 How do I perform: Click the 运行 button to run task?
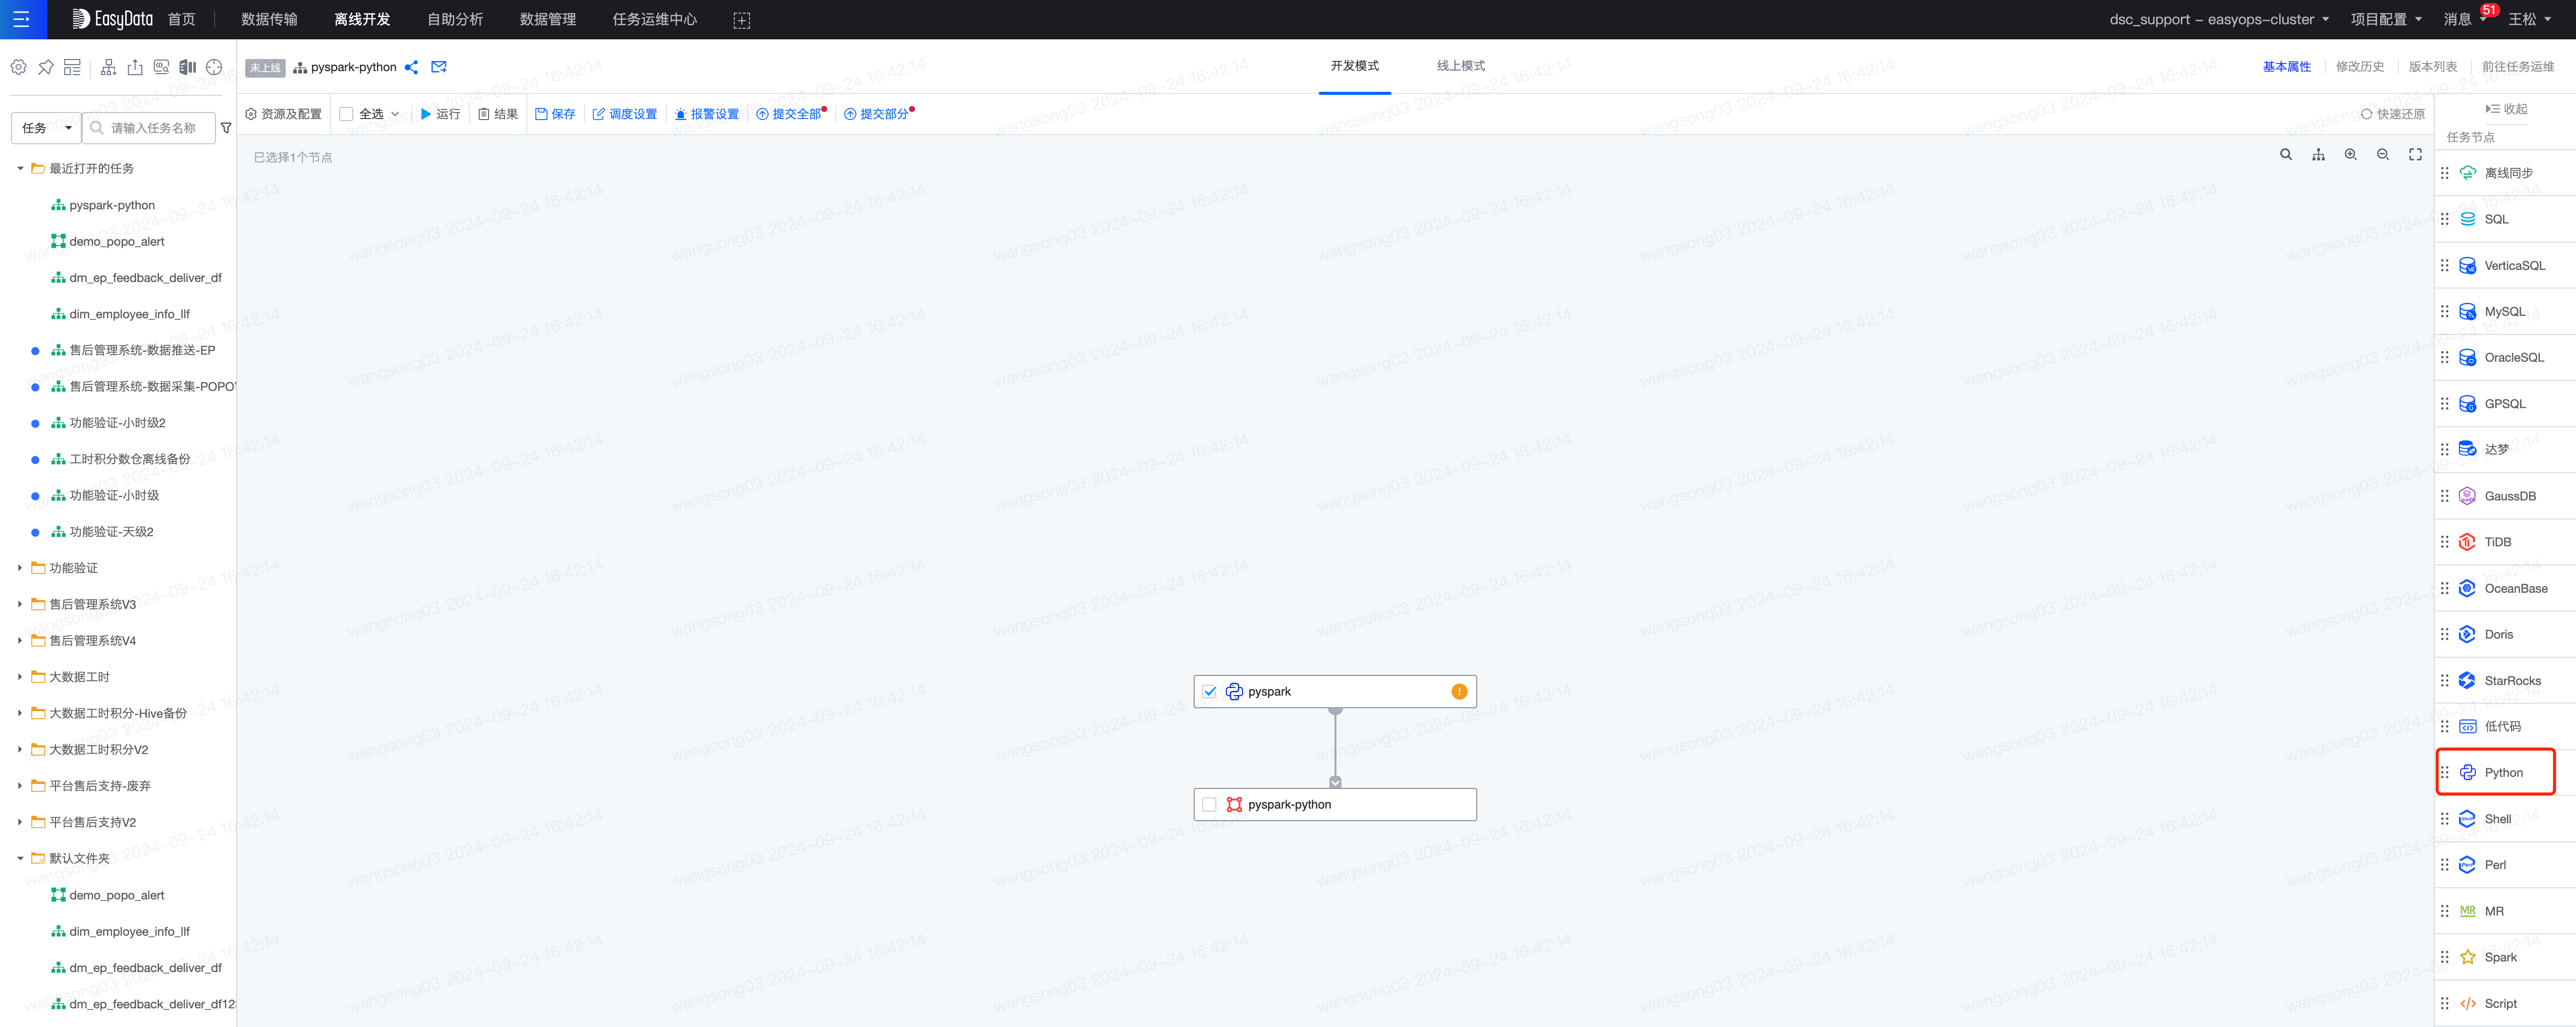[440, 114]
